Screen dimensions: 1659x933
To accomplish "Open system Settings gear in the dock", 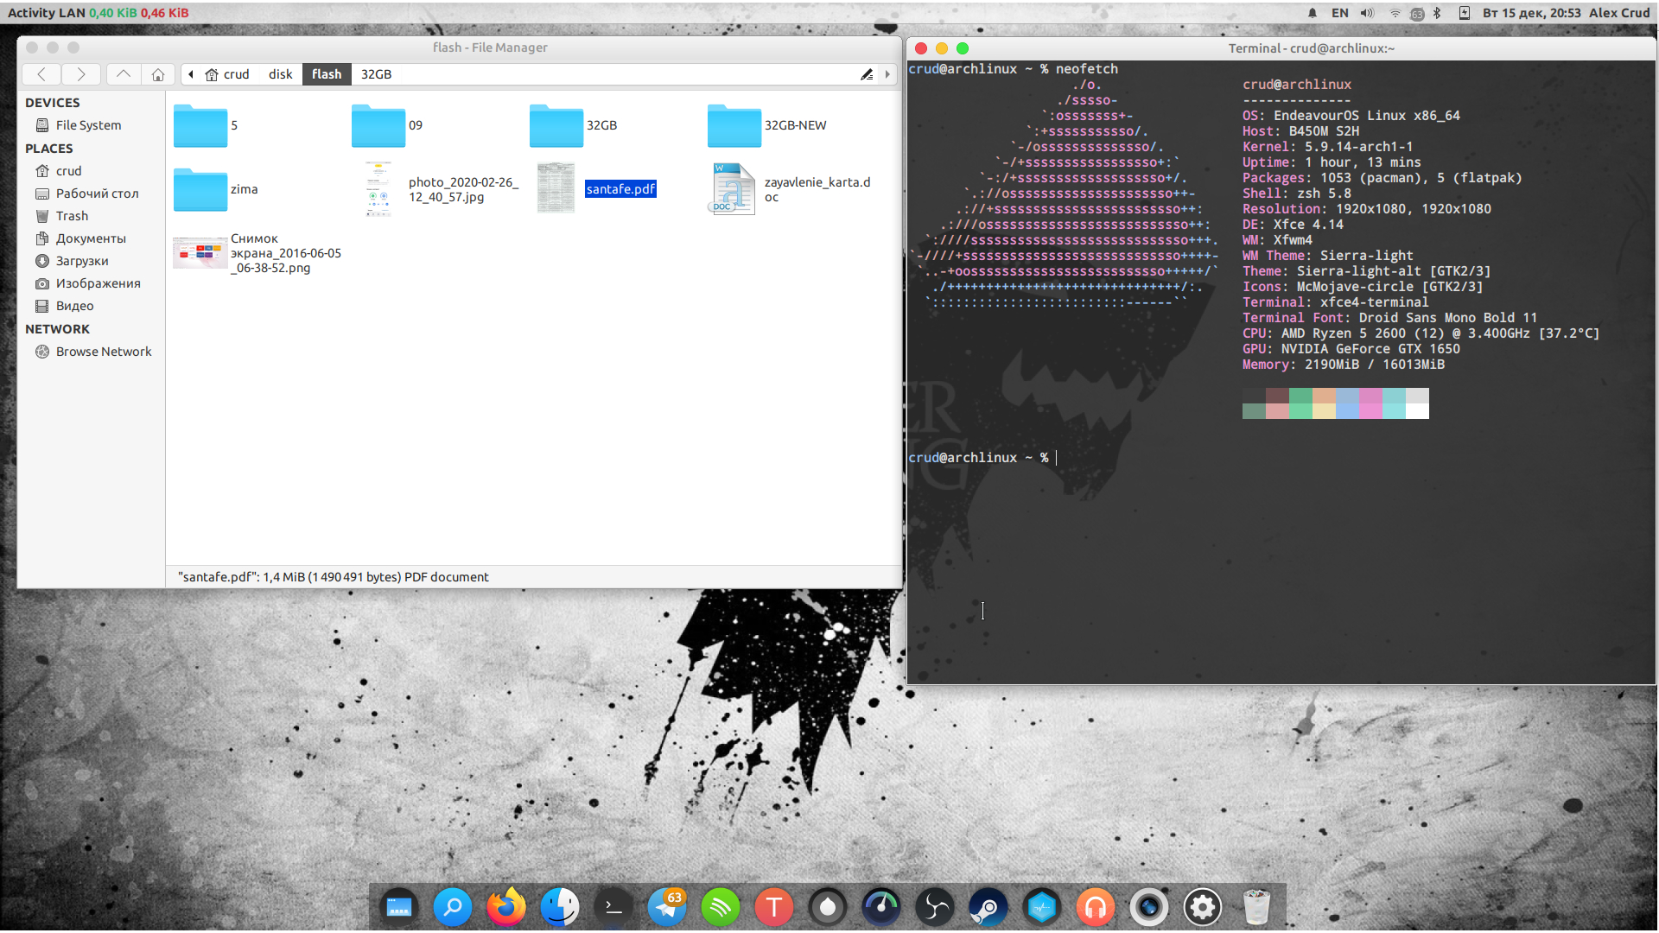I will [x=1202, y=907].
